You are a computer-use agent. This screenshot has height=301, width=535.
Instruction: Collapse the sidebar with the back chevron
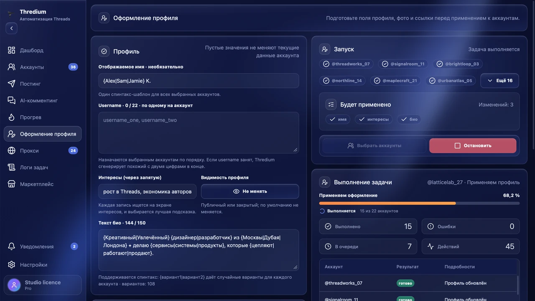point(11,28)
